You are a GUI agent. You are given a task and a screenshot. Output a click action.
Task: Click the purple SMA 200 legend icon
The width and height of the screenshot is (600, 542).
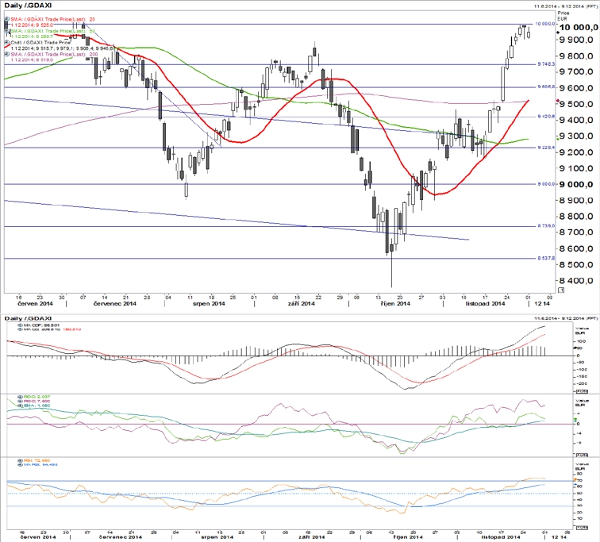pyautogui.click(x=7, y=54)
